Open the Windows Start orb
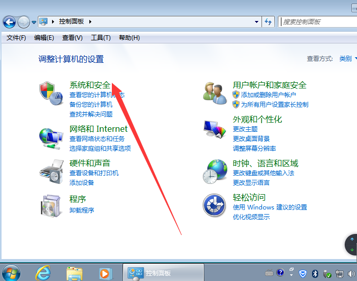This screenshot has height=281, width=357. click(11, 273)
